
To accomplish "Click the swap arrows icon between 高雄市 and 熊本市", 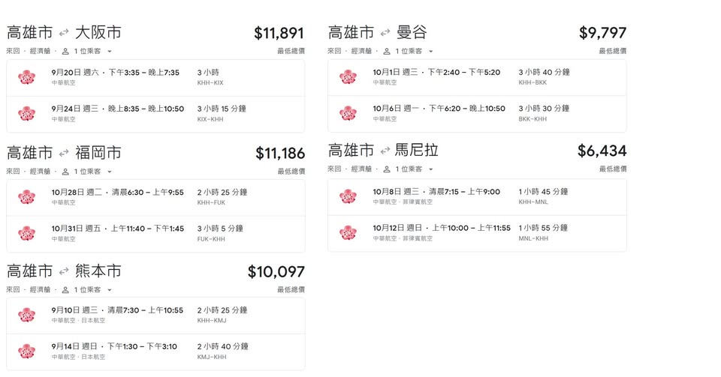I will click(x=64, y=271).
